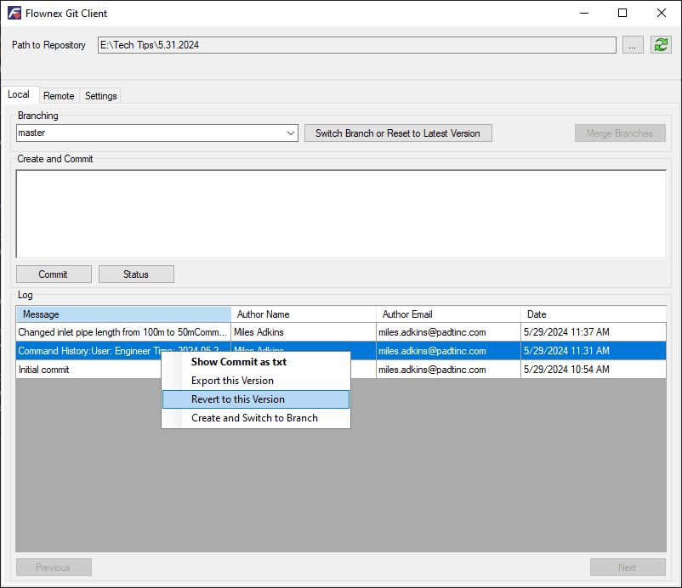
Task: Choose Revert to this Version menu item
Action: pos(256,399)
